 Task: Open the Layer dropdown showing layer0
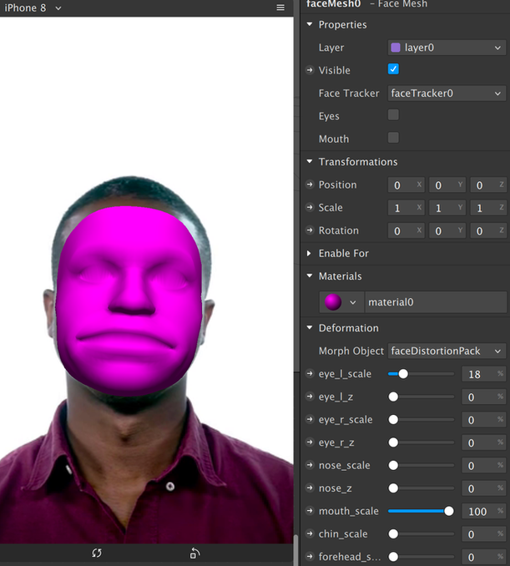tap(447, 48)
